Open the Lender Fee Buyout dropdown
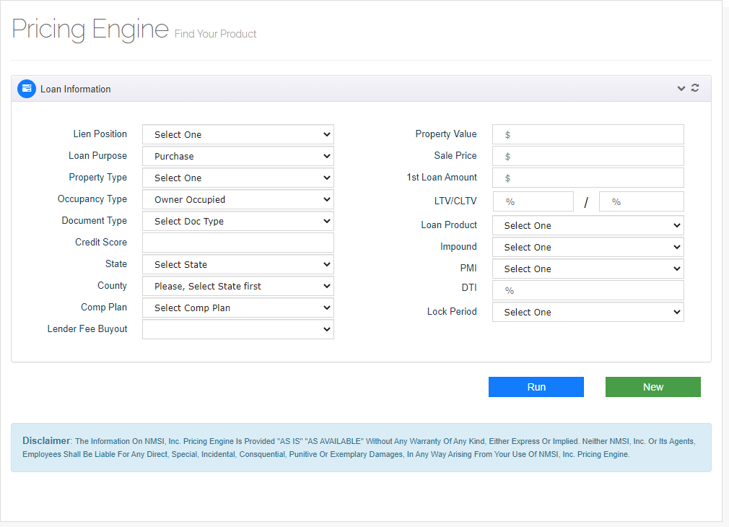The width and height of the screenshot is (729, 527). pos(238,329)
